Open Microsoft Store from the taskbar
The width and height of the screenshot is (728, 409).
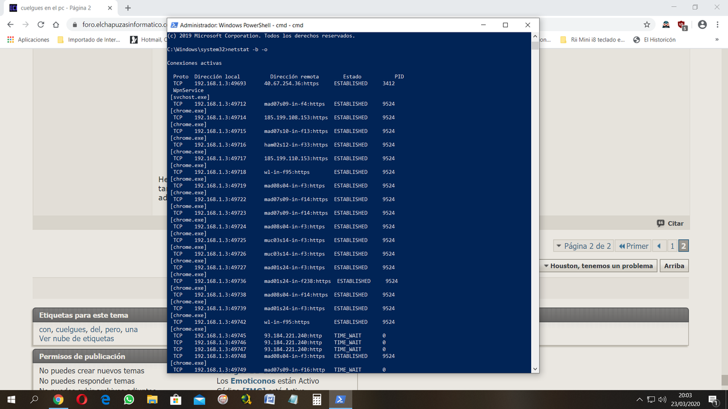(176, 399)
